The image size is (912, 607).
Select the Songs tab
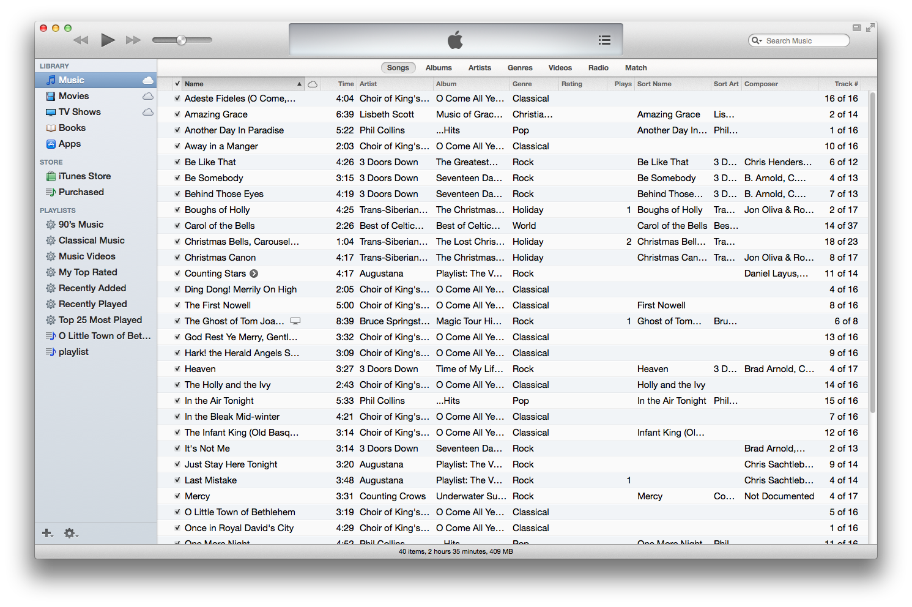click(x=398, y=68)
